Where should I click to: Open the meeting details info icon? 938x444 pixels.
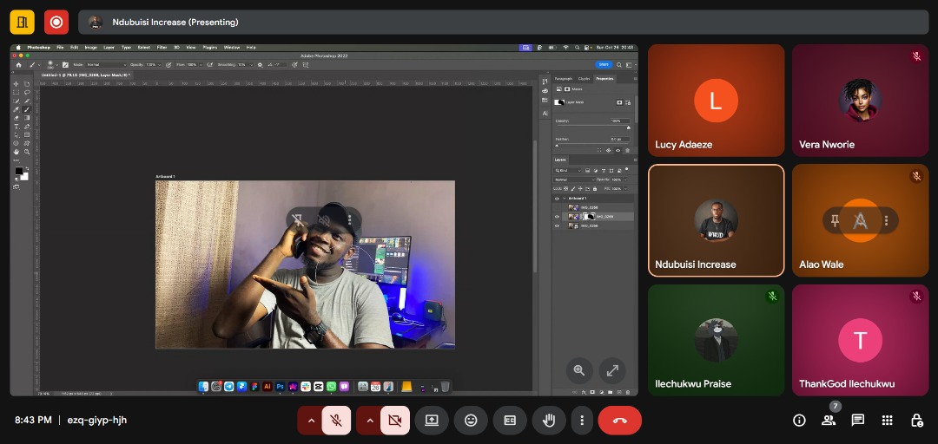pyautogui.click(x=799, y=420)
